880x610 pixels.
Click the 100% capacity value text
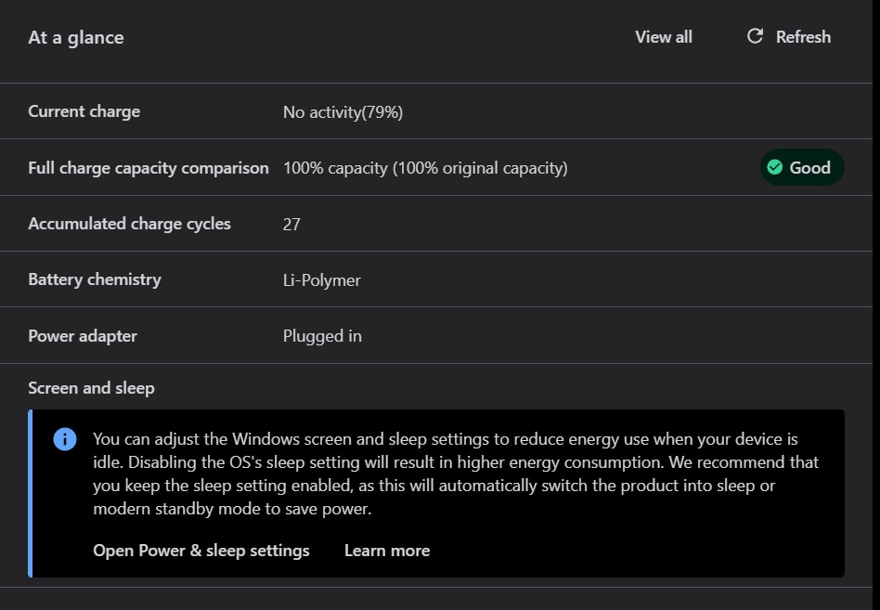click(x=425, y=168)
